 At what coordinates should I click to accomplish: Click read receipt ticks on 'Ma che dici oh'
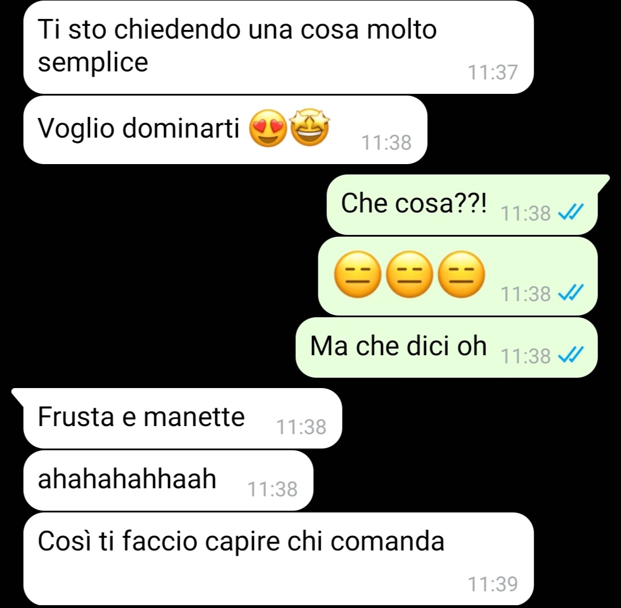[x=571, y=355]
